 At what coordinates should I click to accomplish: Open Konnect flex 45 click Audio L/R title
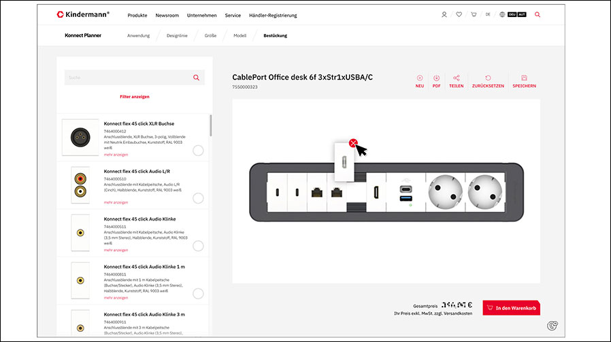point(137,172)
